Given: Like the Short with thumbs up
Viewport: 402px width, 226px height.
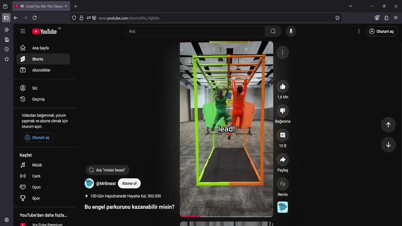Looking at the screenshot, I should pyautogui.click(x=283, y=86).
